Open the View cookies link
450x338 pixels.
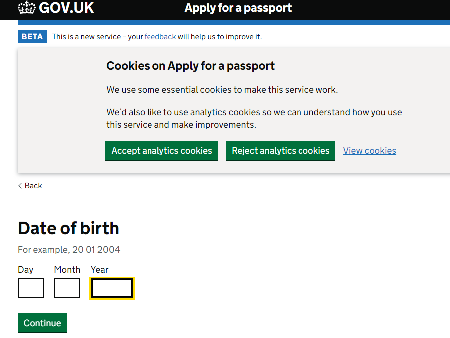pos(369,151)
